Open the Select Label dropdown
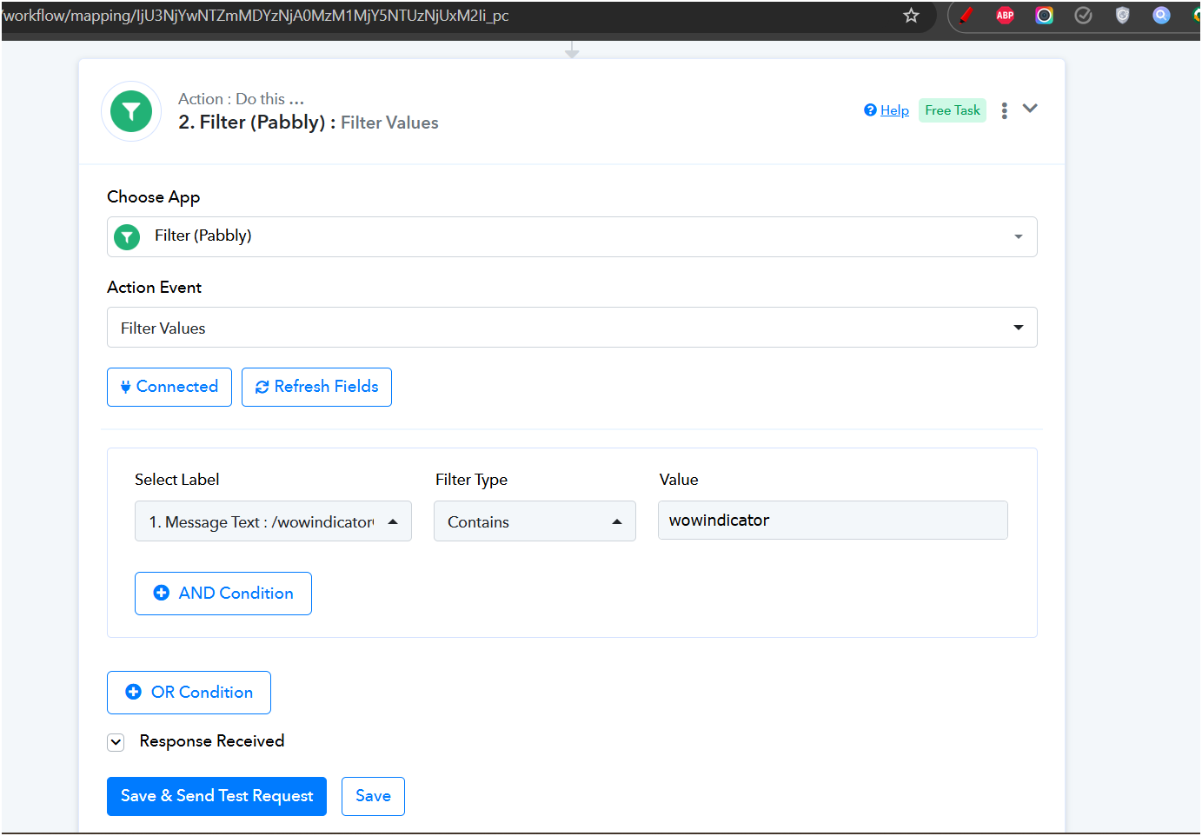1202x836 pixels. [x=273, y=521]
